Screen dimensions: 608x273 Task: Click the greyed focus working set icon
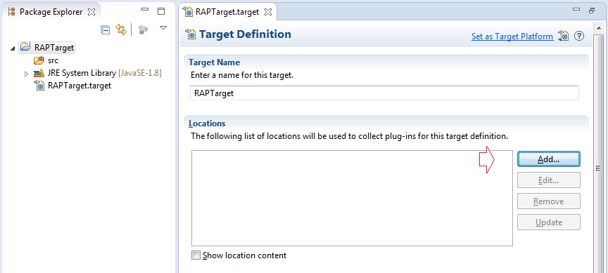(144, 29)
